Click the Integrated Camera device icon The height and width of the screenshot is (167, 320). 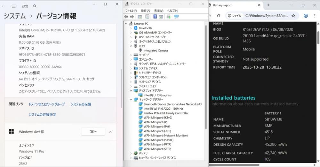[x=140, y=50]
